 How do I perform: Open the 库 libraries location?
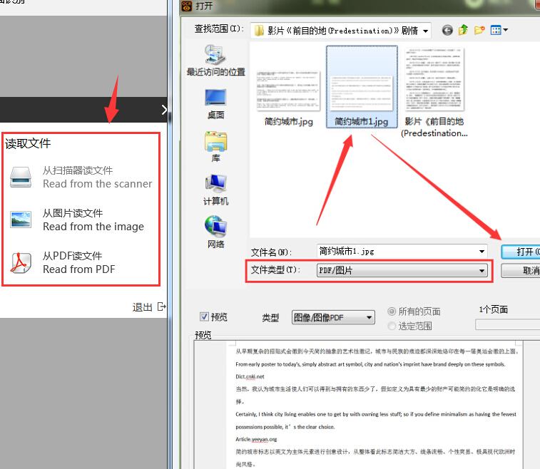tap(216, 147)
